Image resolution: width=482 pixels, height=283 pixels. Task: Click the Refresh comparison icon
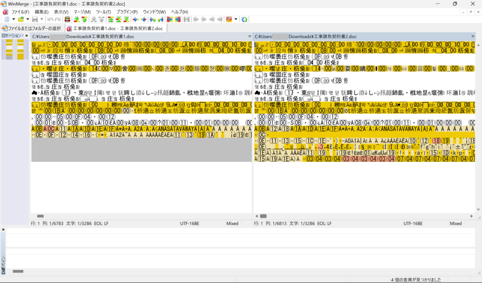click(244, 19)
